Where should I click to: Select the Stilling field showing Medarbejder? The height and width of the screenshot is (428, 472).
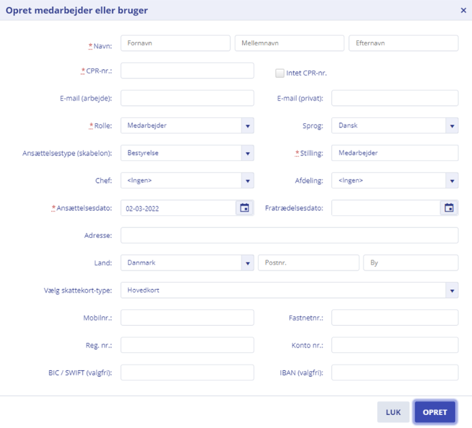tap(395, 153)
